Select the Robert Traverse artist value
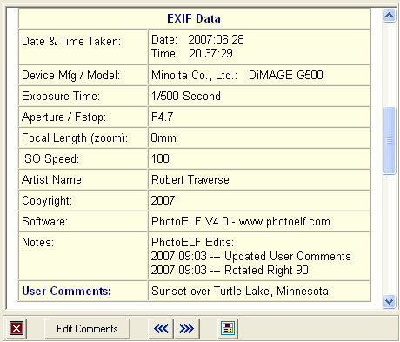Image resolution: width=400 pixels, height=342 pixels. click(x=190, y=179)
